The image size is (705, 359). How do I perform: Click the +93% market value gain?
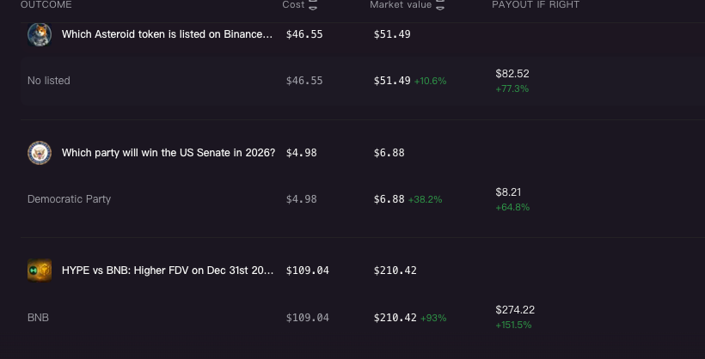click(433, 318)
